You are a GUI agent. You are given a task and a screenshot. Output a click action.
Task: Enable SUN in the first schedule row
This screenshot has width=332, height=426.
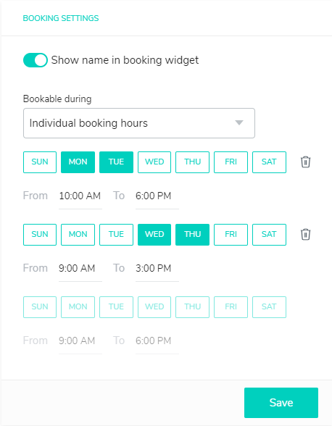point(40,162)
